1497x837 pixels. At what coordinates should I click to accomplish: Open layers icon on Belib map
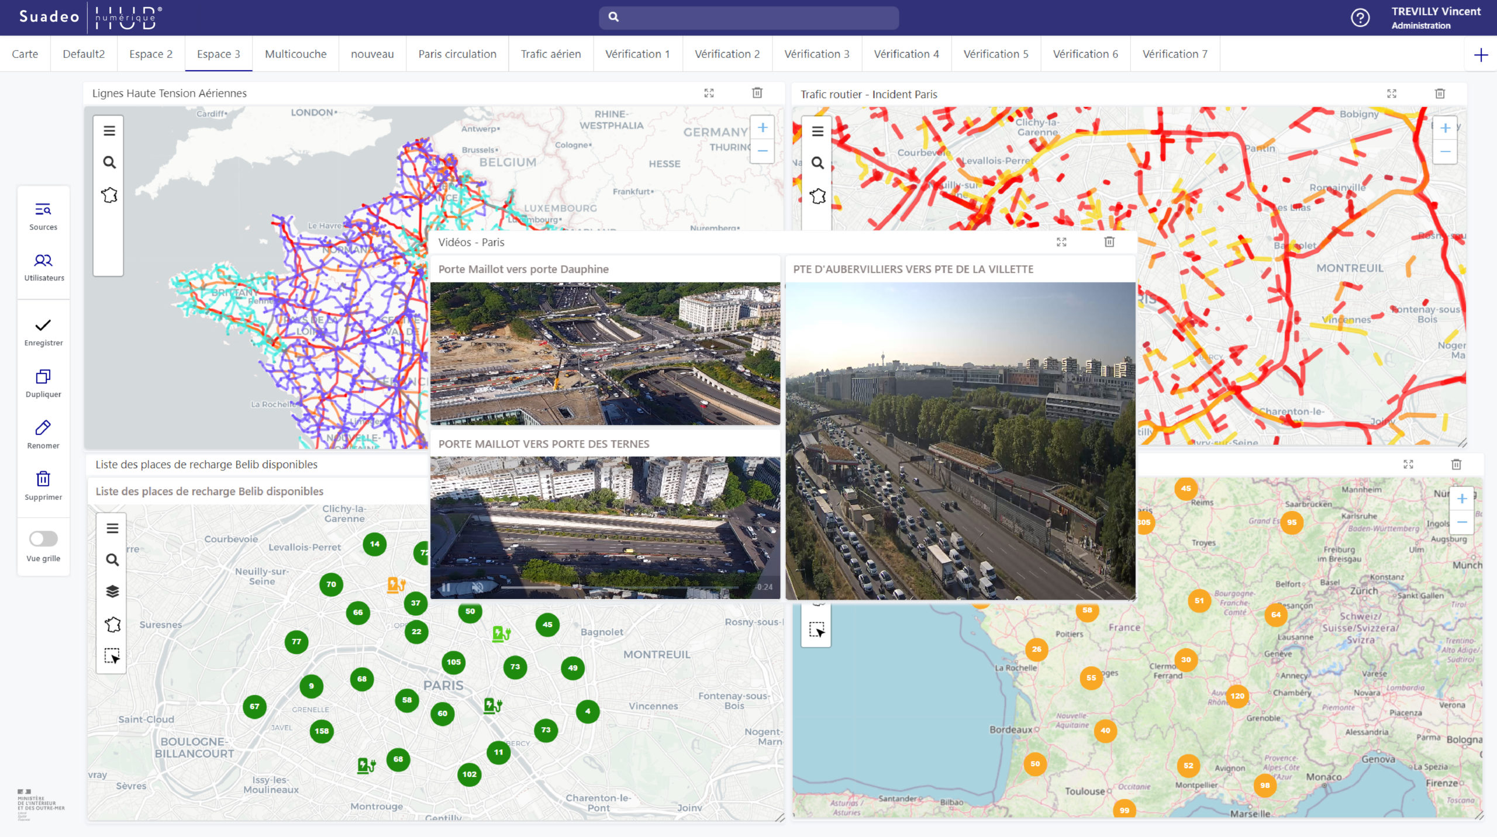point(112,592)
